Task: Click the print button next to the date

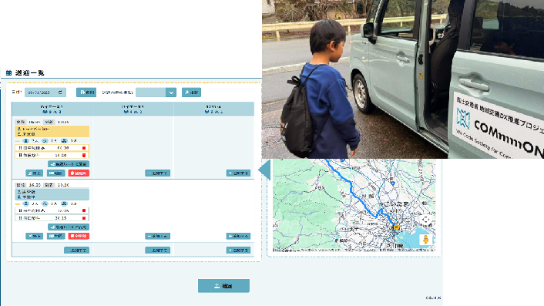Action: [x=86, y=92]
